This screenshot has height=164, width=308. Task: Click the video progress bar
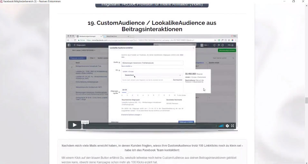pyautogui.click(x=151, y=126)
